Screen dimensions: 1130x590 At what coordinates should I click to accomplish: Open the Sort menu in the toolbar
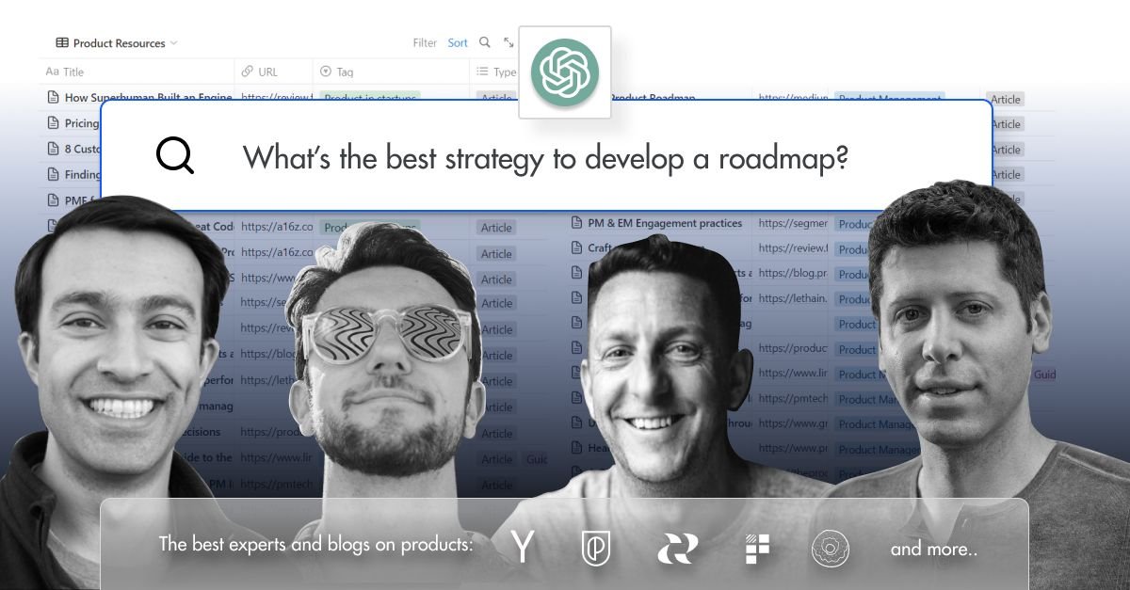point(458,42)
